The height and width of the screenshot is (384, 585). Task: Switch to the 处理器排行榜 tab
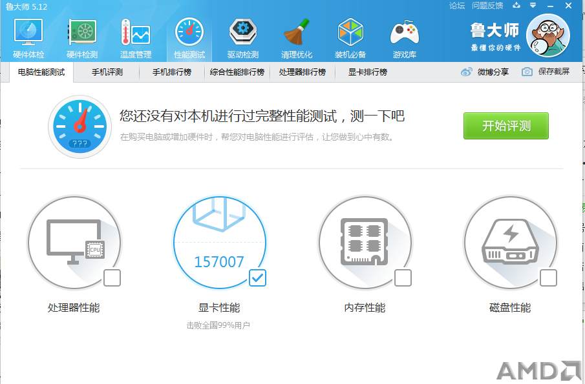(x=303, y=72)
